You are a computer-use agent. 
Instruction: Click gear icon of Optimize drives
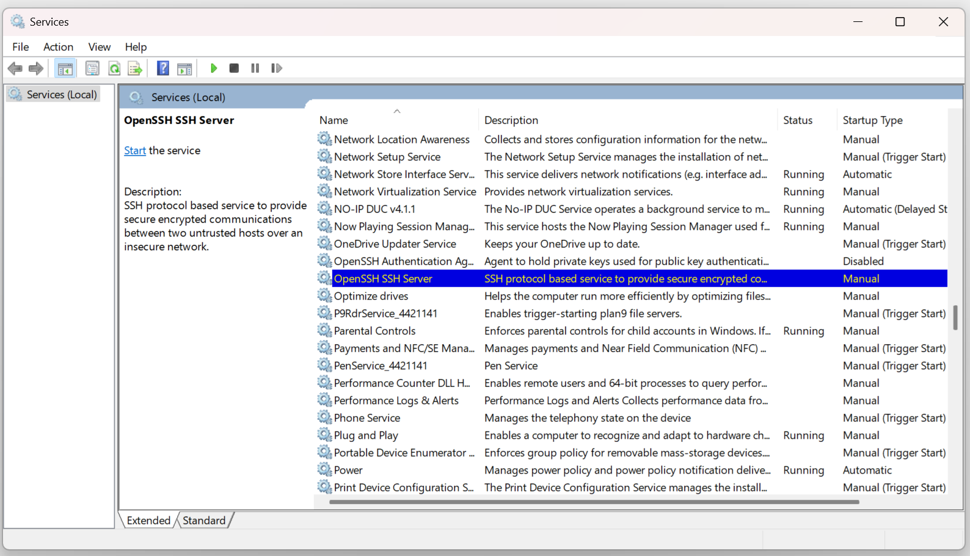pyautogui.click(x=324, y=295)
